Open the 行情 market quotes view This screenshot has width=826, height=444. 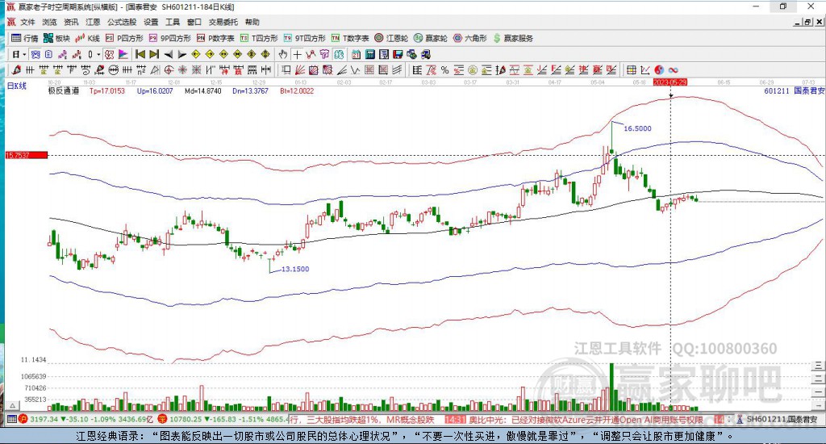pyautogui.click(x=25, y=38)
